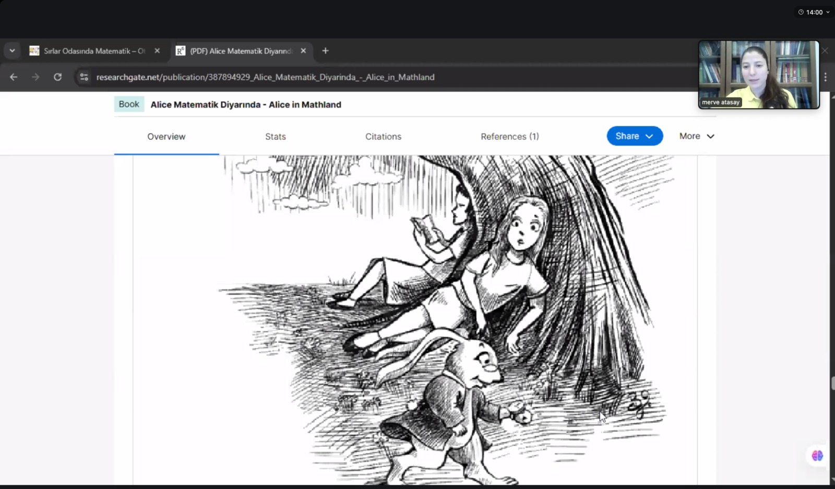Reload the ResearchGate page
The width and height of the screenshot is (835, 489).
[58, 77]
